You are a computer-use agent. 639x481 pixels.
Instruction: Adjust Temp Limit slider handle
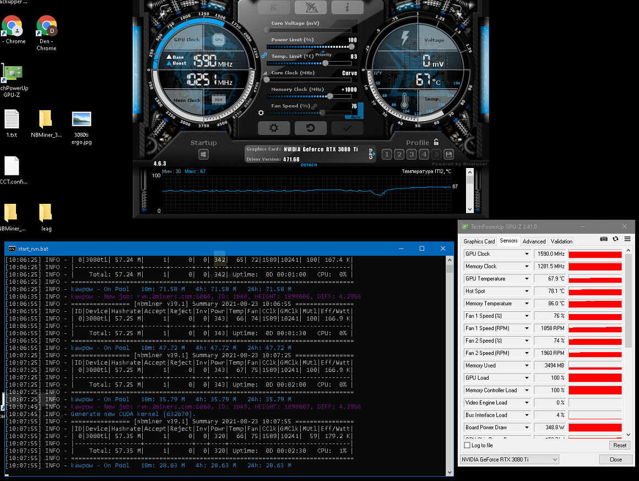325,63
